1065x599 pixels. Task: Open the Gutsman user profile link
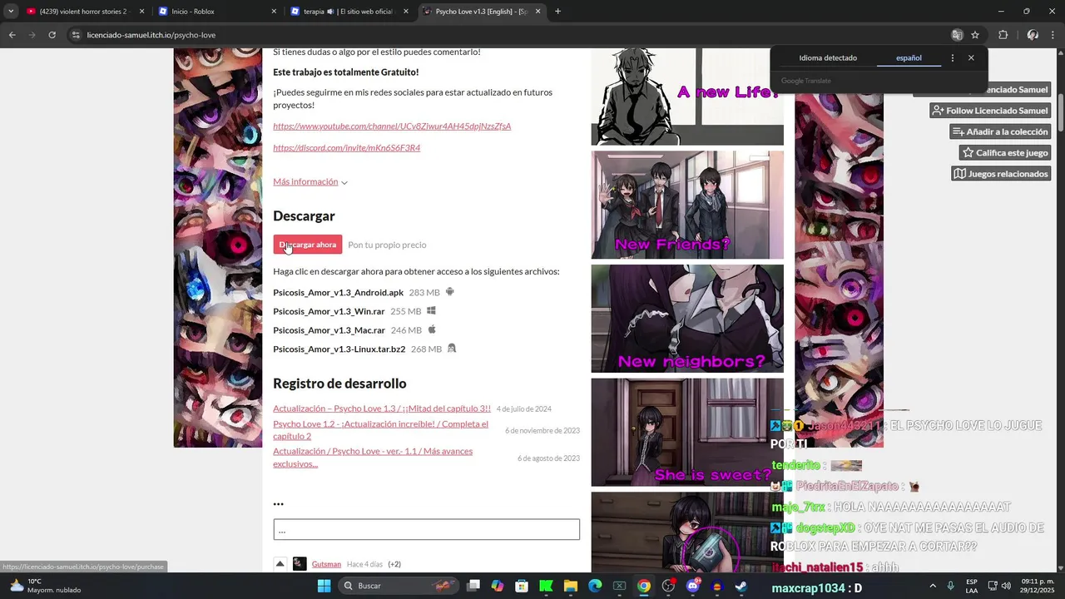326,564
